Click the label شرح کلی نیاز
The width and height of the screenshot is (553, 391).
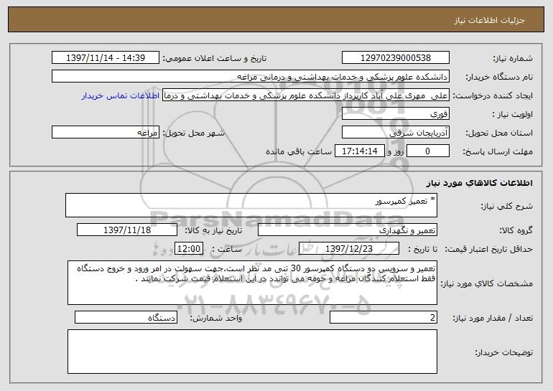pyautogui.click(x=507, y=206)
